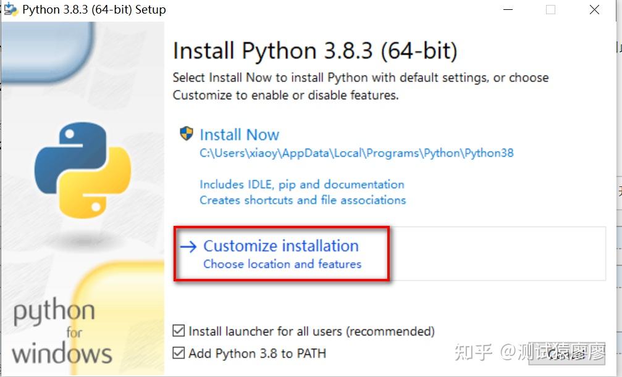Image resolution: width=622 pixels, height=377 pixels.
Task: Click 'Creates shortcuts and file associations' text
Action: pos(303,200)
